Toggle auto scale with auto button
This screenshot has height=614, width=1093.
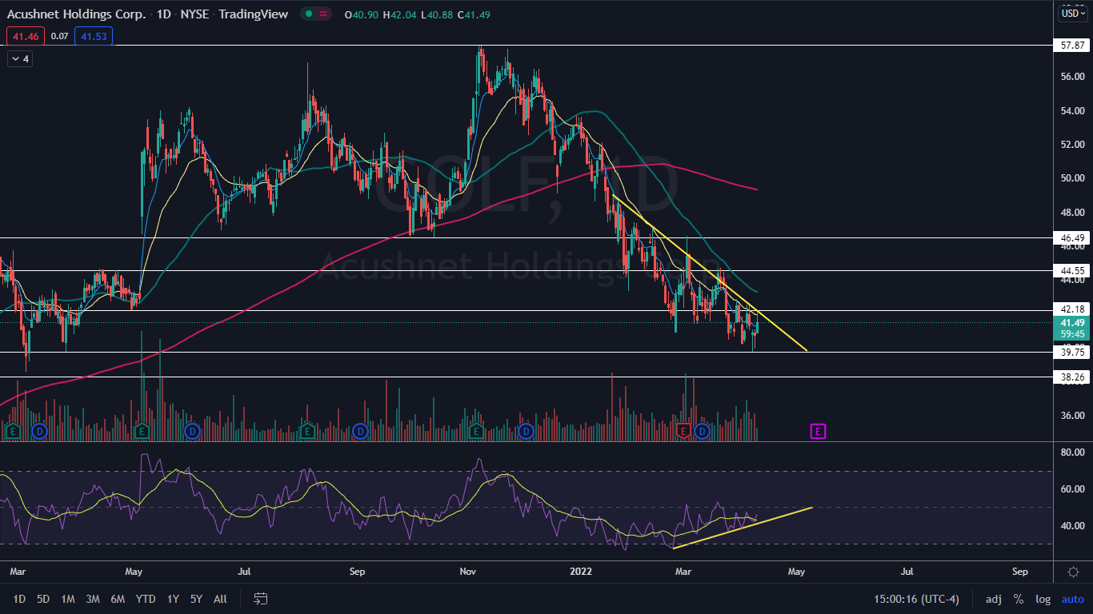coord(1072,599)
